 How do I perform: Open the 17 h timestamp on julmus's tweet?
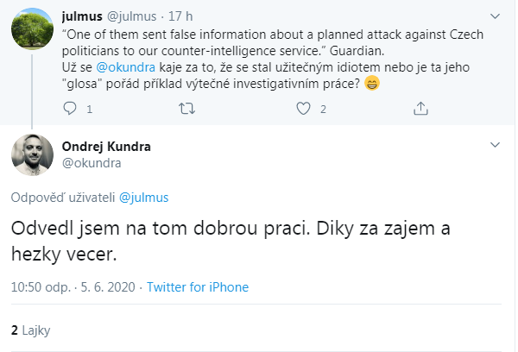point(179,16)
